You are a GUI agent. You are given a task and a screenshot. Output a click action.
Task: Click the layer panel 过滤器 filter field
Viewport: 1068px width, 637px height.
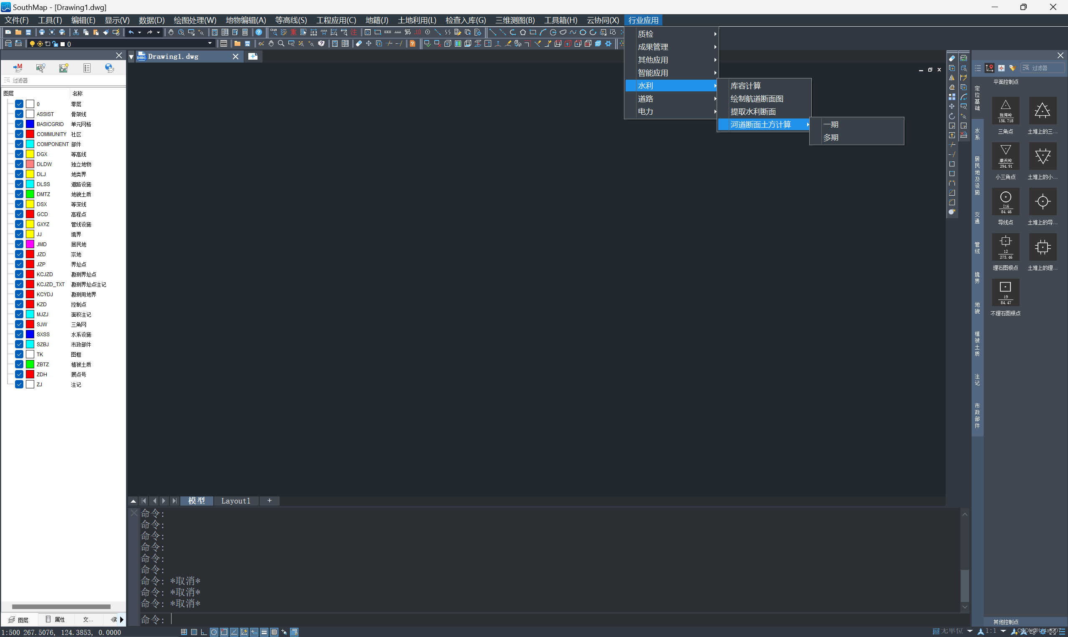[63, 80]
